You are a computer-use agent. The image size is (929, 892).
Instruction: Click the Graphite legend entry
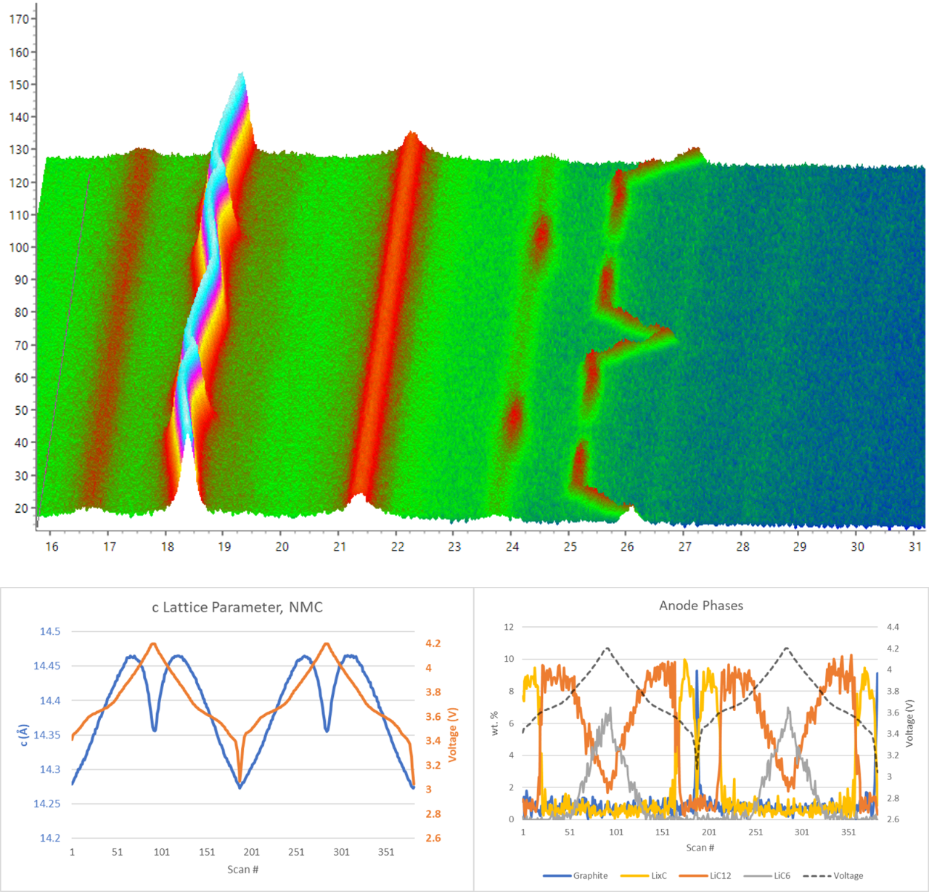pos(589,875)
